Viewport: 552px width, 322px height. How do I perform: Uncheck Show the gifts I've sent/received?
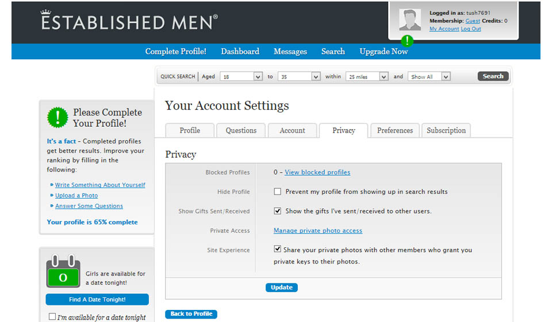pos(278,211)
